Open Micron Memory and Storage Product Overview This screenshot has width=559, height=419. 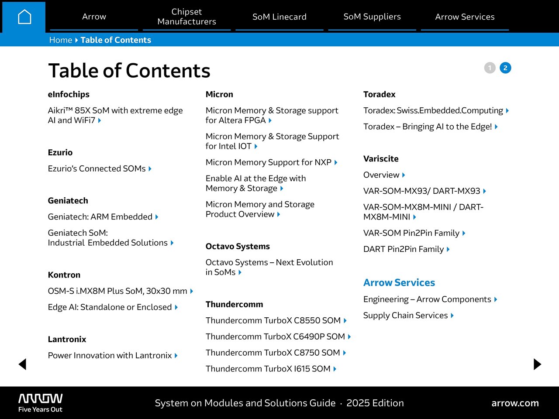pyautogui.click(x=260, y=209)
